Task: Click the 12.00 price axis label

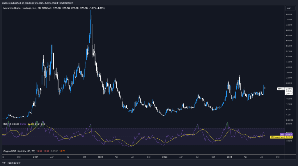Action: pos(289,104)
